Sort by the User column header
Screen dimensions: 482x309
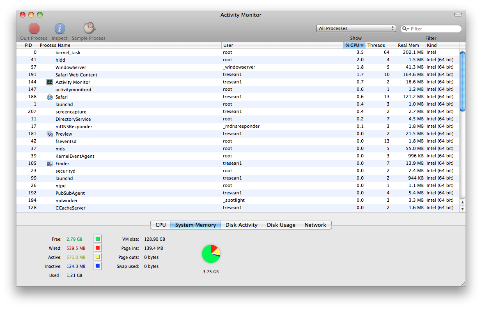click(282, 45)
